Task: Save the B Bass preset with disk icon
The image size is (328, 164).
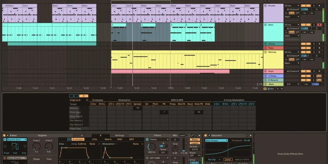Action: [x=199, y=135]
